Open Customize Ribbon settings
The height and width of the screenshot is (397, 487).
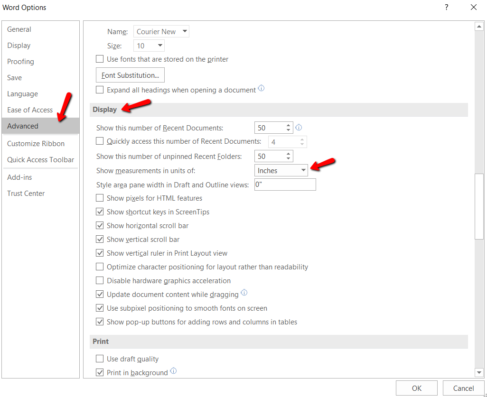(40, 143)
